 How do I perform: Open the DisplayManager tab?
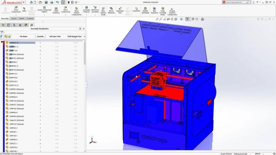[x=26, y=25]
